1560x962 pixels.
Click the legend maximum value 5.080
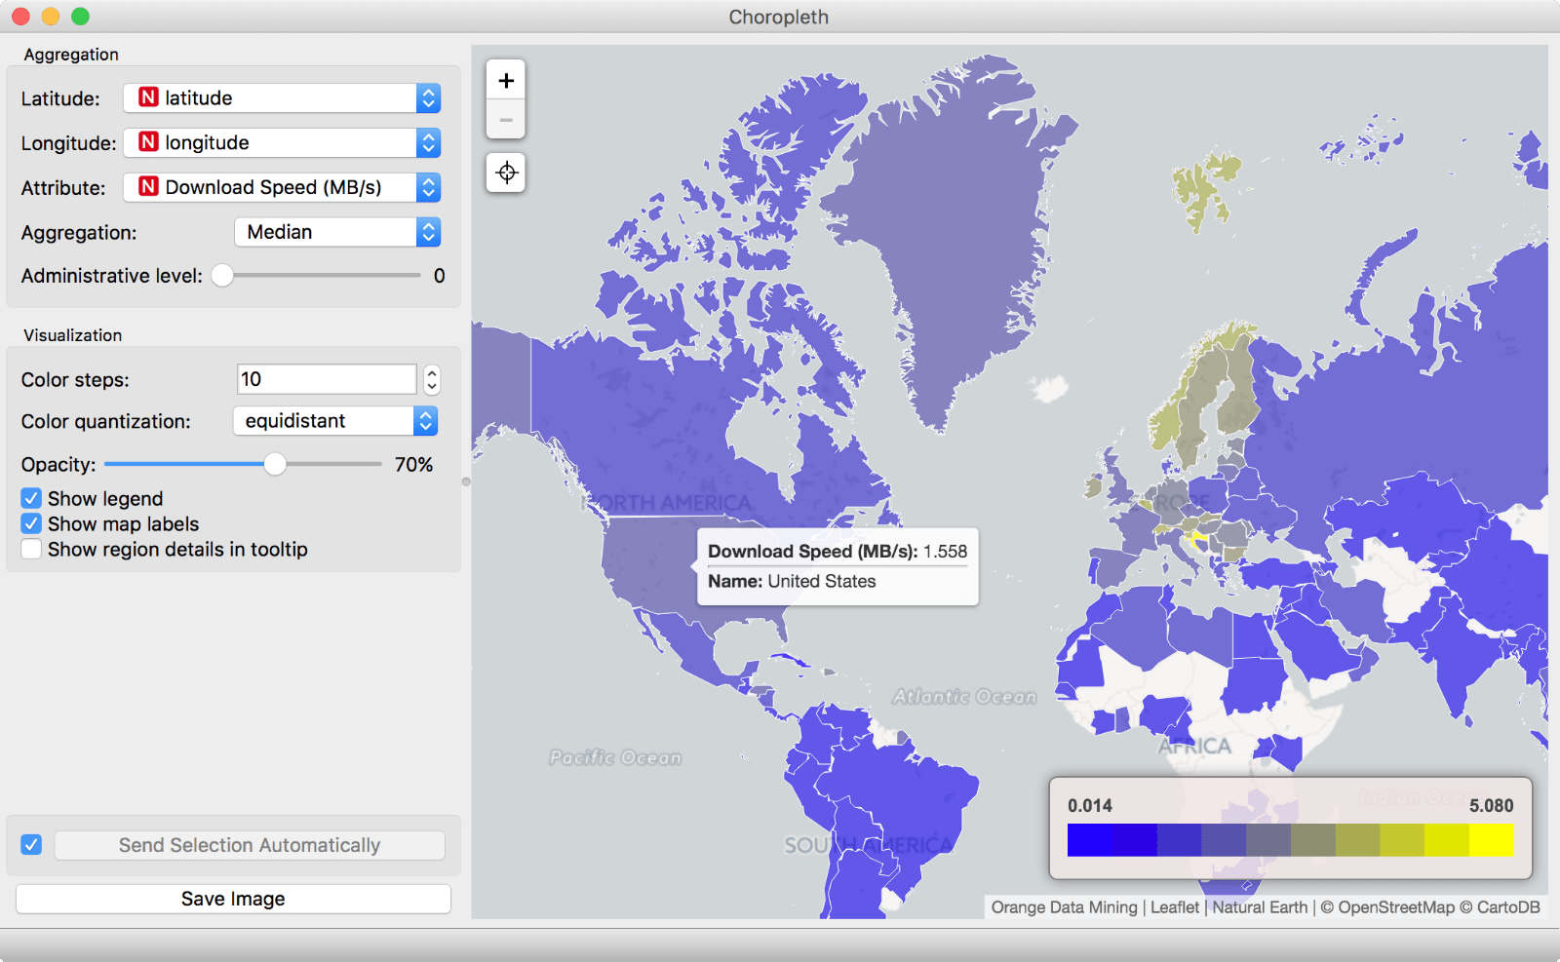1492,806
